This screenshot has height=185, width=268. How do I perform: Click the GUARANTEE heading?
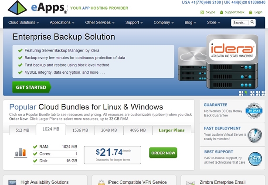point(215,105)
